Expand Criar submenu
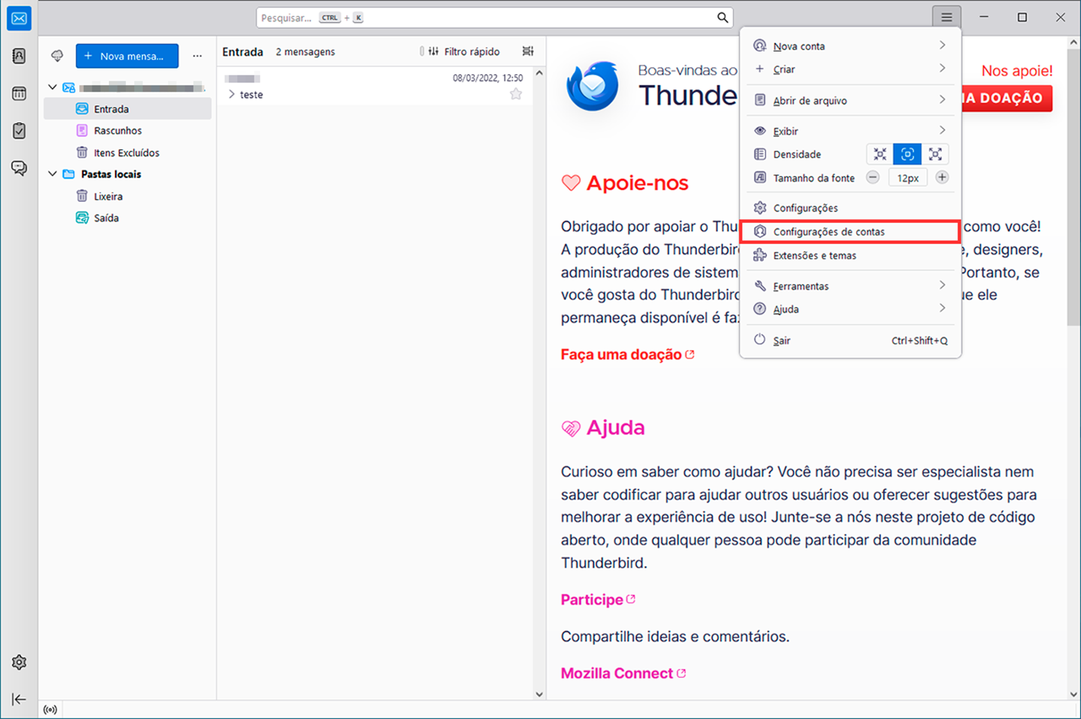The height and width of the screenshot is (719, 1081). point(850,69)
